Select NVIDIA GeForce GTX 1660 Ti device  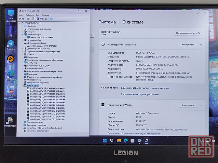pos(42,37)
